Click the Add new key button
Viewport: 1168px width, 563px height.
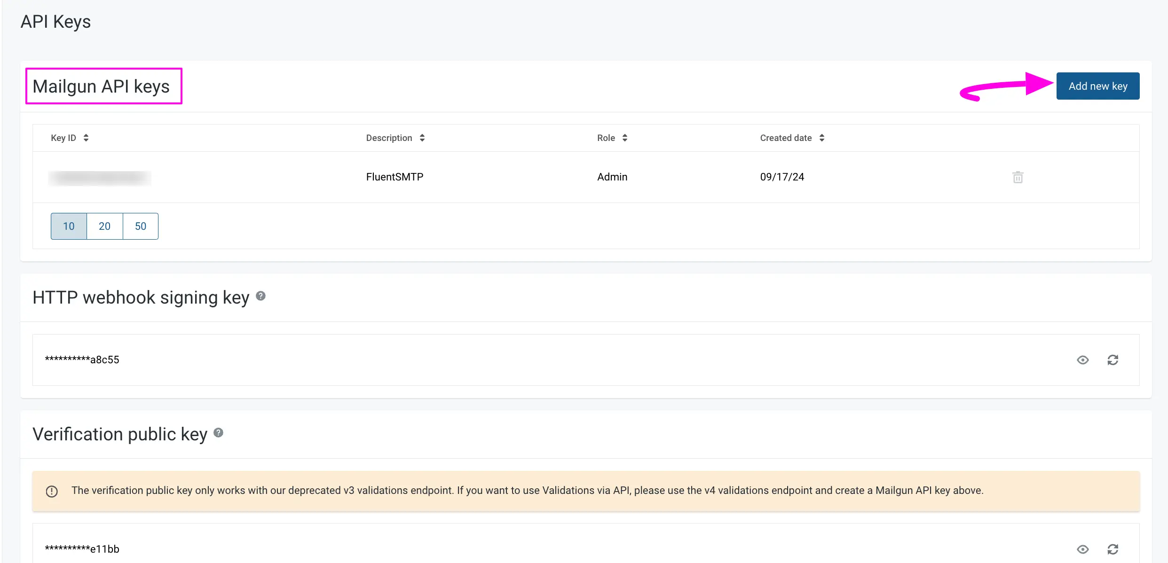1098,86
